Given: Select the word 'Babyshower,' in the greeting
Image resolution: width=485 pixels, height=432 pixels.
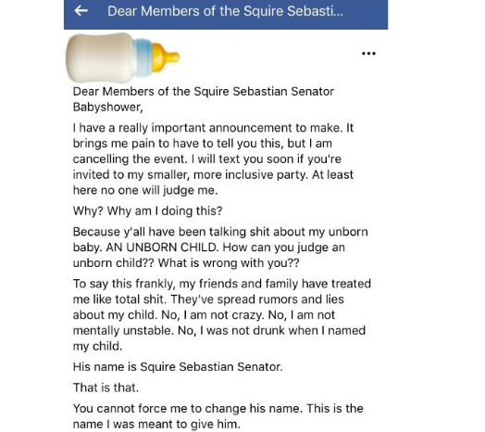Looking at the screenshot, I should click(108, 108).
